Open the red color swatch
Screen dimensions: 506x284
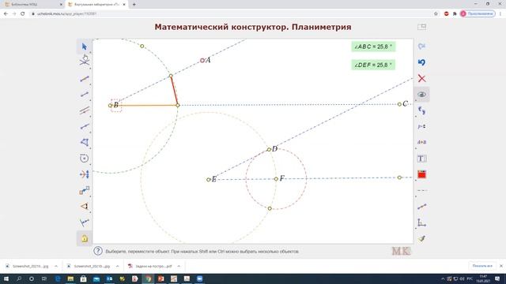pos(421,174)
